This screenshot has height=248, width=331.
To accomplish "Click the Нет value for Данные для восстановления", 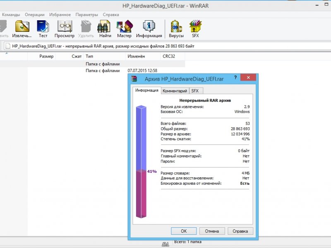I will (x=246, y=178).
